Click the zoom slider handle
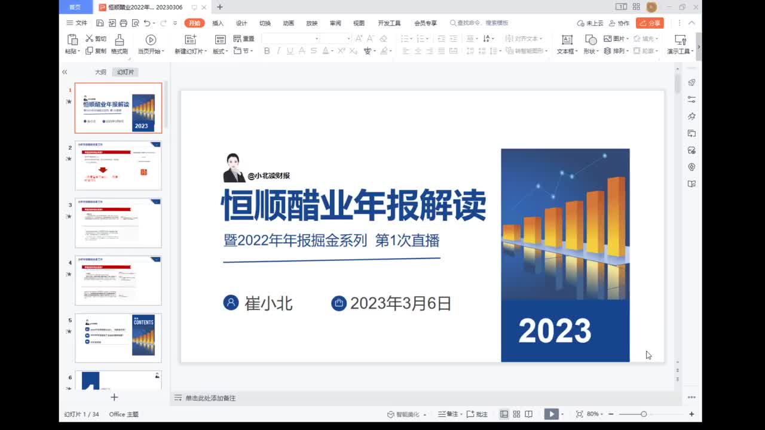Screen dimensions: 765x430 pyautogui.click(x=644, y=414)
